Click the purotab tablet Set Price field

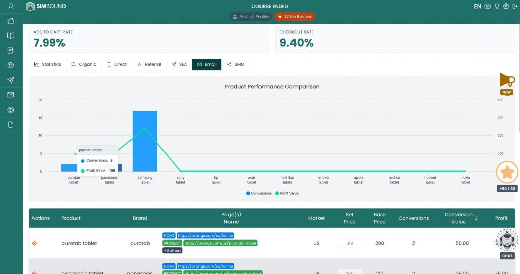coord(349,243)
